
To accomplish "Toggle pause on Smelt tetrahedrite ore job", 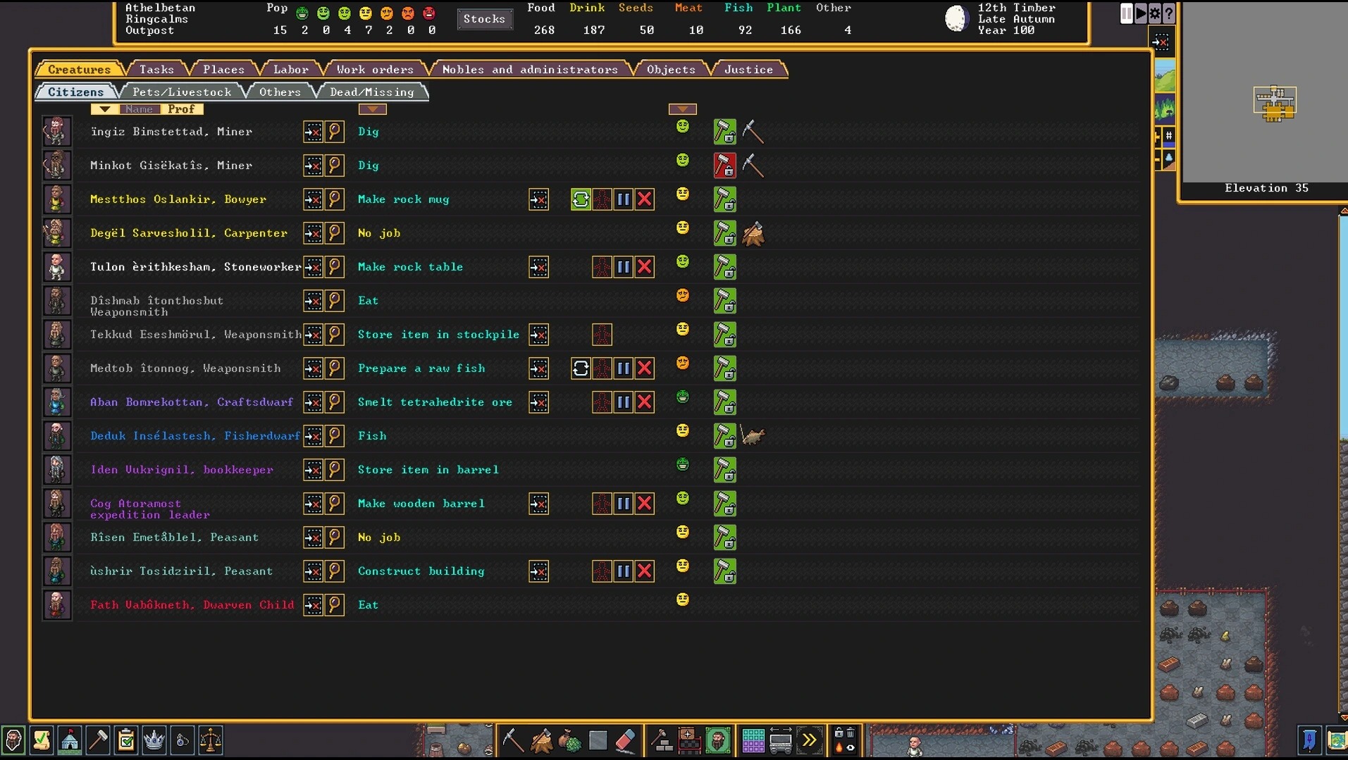I will [623, 402].
